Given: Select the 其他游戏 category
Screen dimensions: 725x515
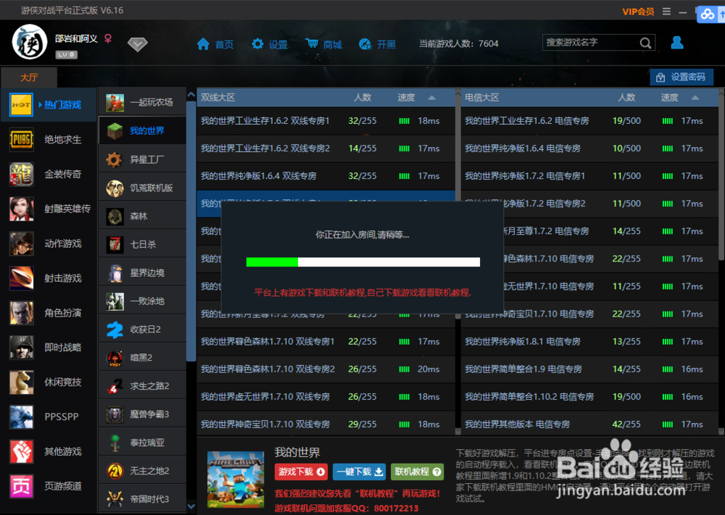Looking at the screenshot, I should [x=49, y=451].
